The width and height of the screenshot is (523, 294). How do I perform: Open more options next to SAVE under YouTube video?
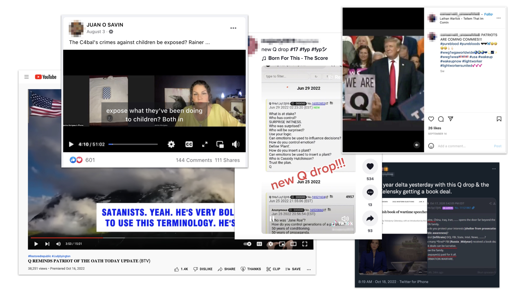pos(309,269)
